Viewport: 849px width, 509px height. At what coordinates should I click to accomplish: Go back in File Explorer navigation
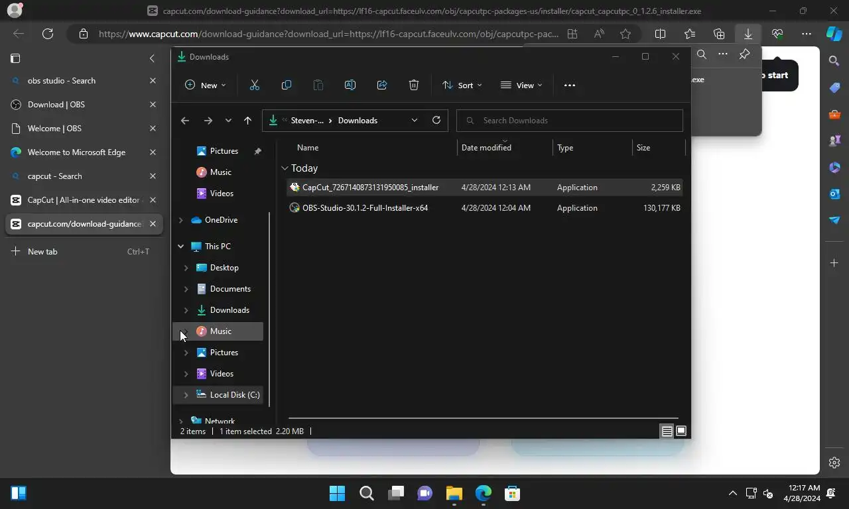coord(185,120)
